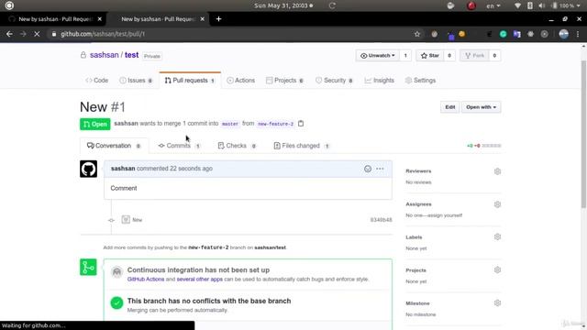Open the several other apps link
Viewport: 587px width, 330px height.
click(x=200, y=279)
